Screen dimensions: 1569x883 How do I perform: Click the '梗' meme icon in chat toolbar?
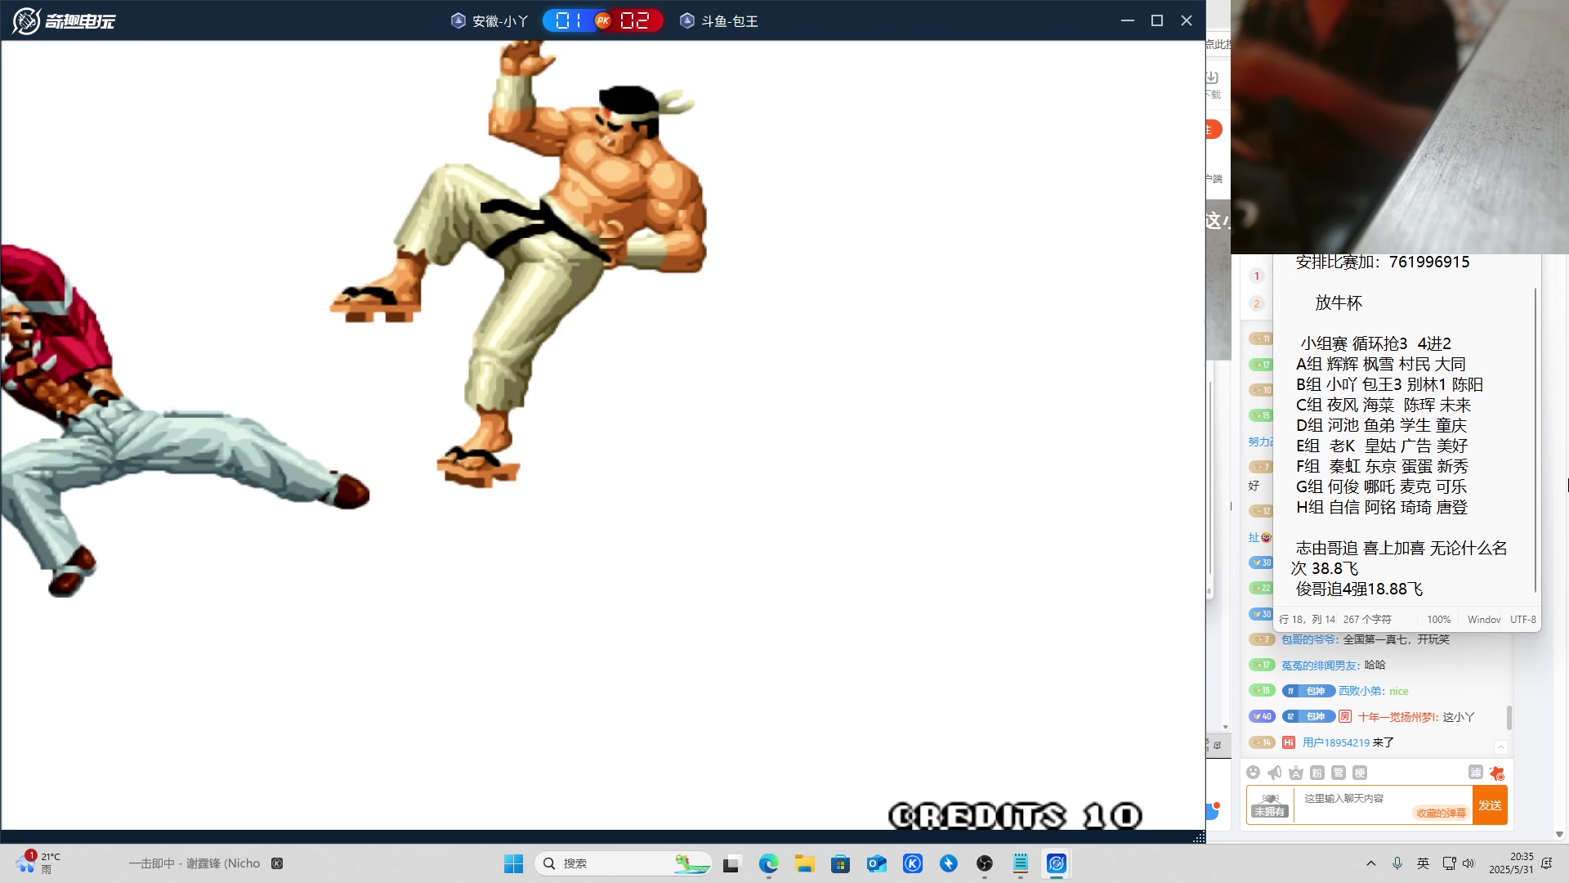click(1360, 773)
